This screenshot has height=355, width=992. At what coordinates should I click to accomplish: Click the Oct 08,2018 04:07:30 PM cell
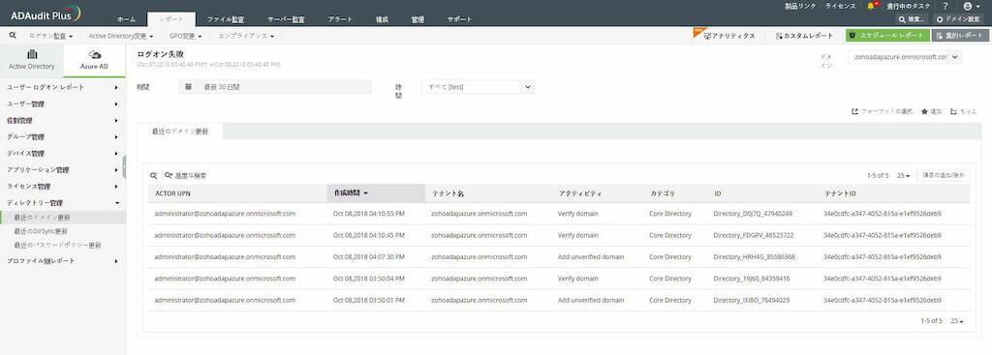pos(369,257)
